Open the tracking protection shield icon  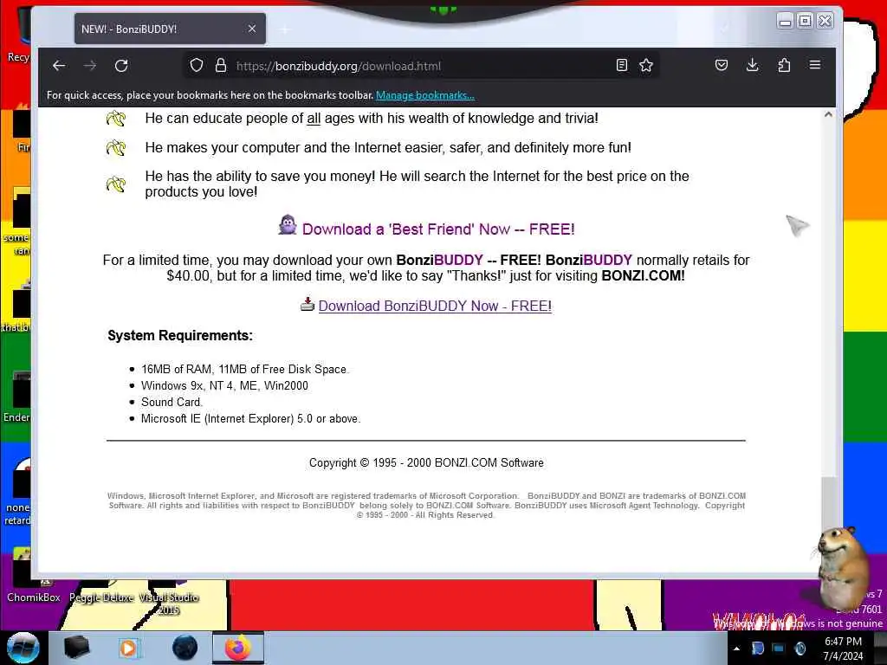coord(197,66)
